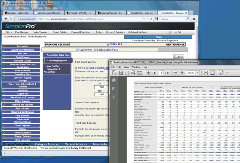Screen dimensions: 240x163
Task: Go to previous page with up arrow
Action: (x=148, y=73)
